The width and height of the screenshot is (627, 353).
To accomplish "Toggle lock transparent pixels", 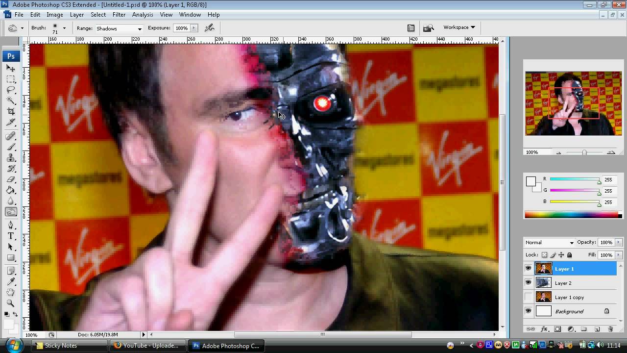I will [x=544, y=255].
